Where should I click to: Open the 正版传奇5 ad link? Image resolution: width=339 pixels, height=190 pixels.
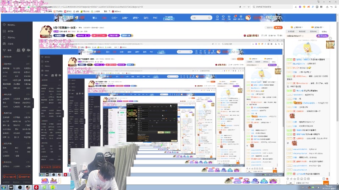pyautogui.click(x=251, y=35)
